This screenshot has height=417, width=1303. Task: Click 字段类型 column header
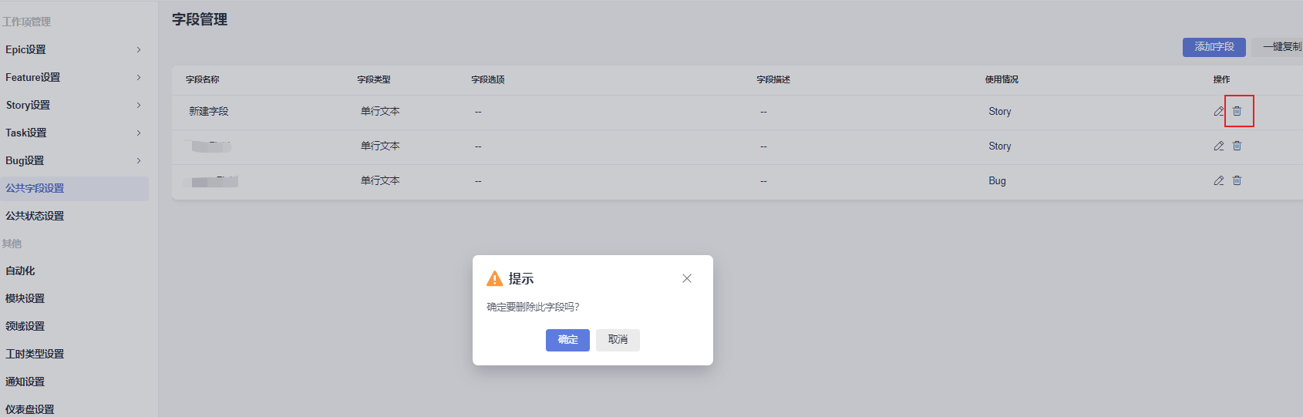coord(374,79)
